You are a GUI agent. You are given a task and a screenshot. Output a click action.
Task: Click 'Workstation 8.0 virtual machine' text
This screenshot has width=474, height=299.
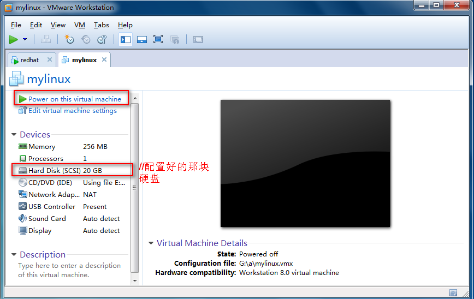[x=289, y=273]
